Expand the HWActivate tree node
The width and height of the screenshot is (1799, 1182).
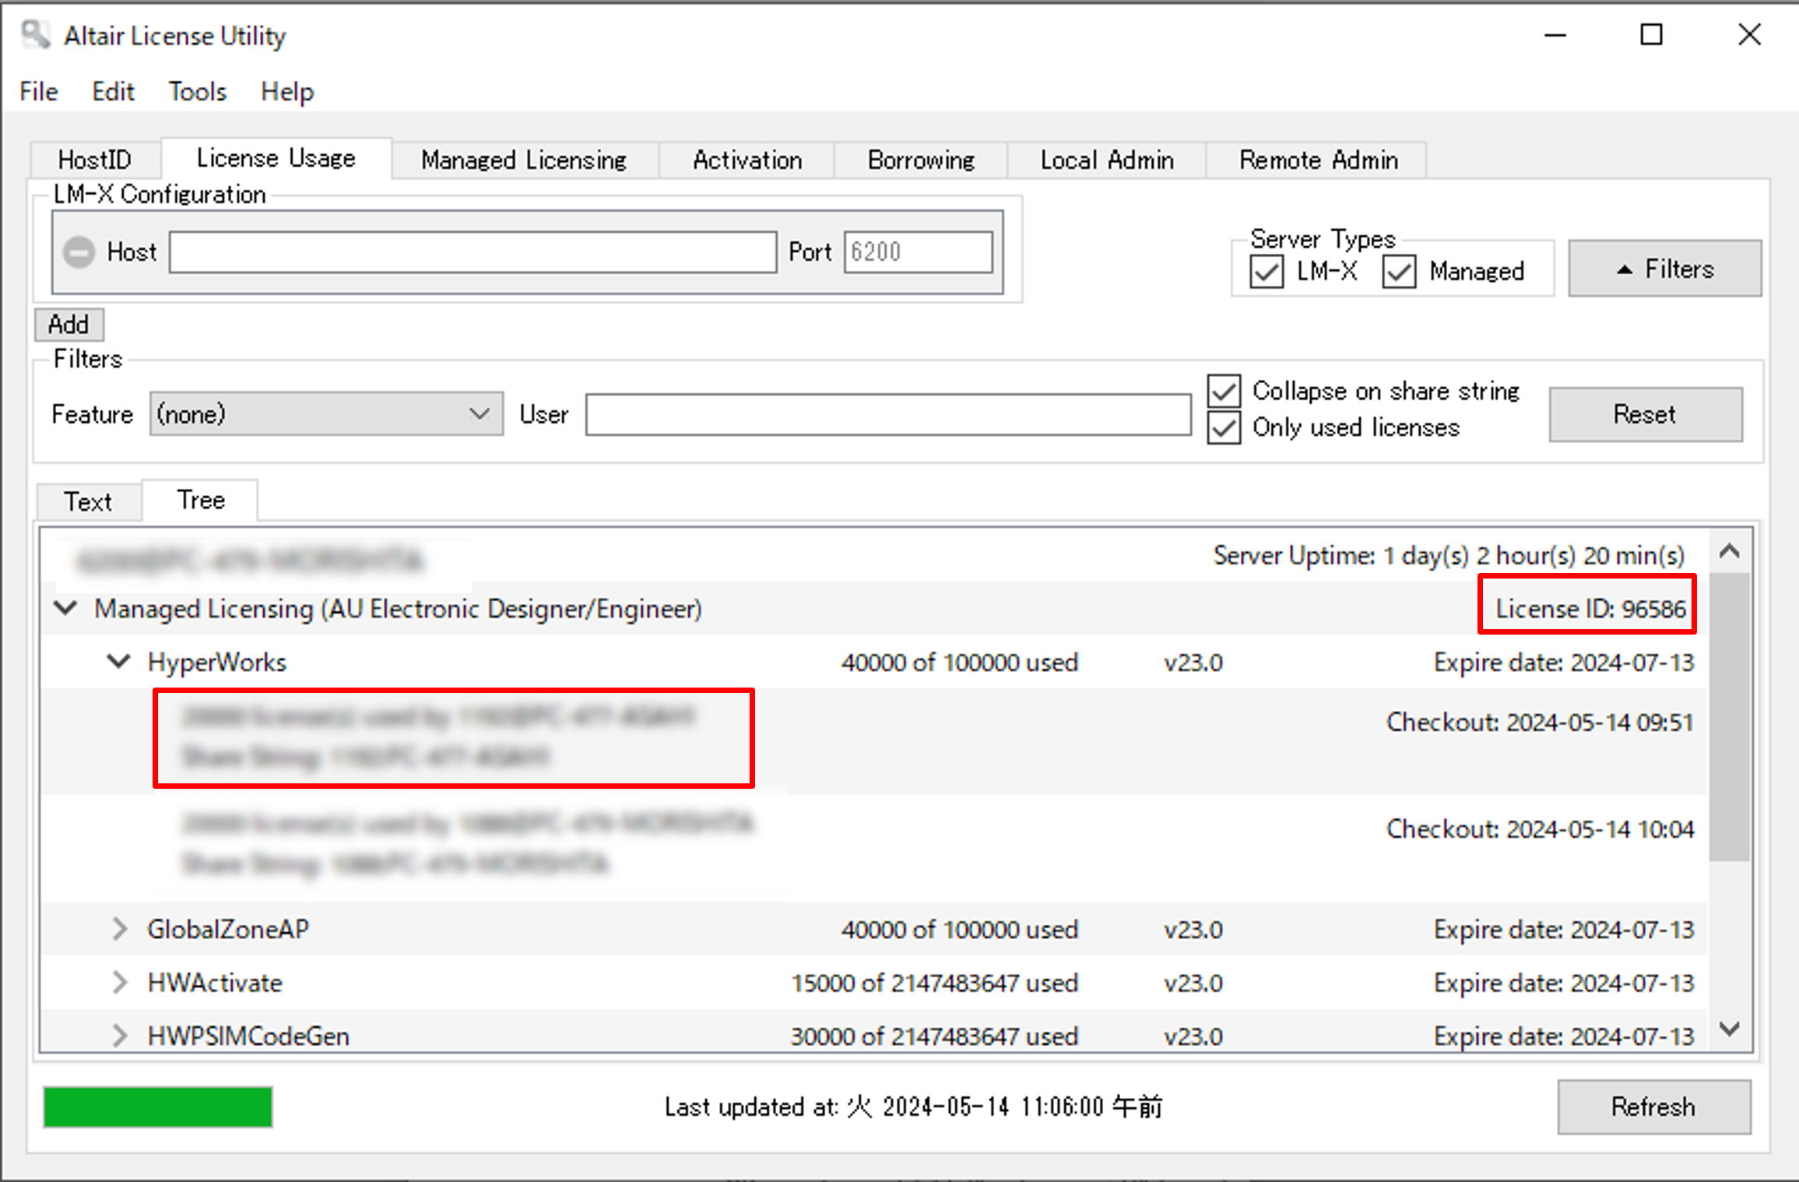118,983
